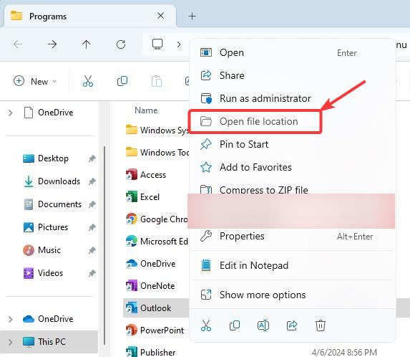Click the Cut icon in context menu

click(206, 325)
